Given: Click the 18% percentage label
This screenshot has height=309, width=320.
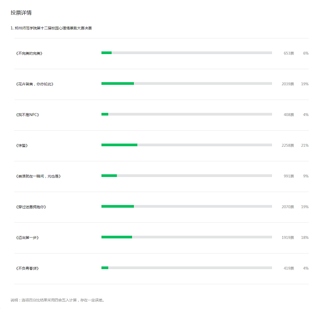Looking at the screenshot, I should 305,237.
